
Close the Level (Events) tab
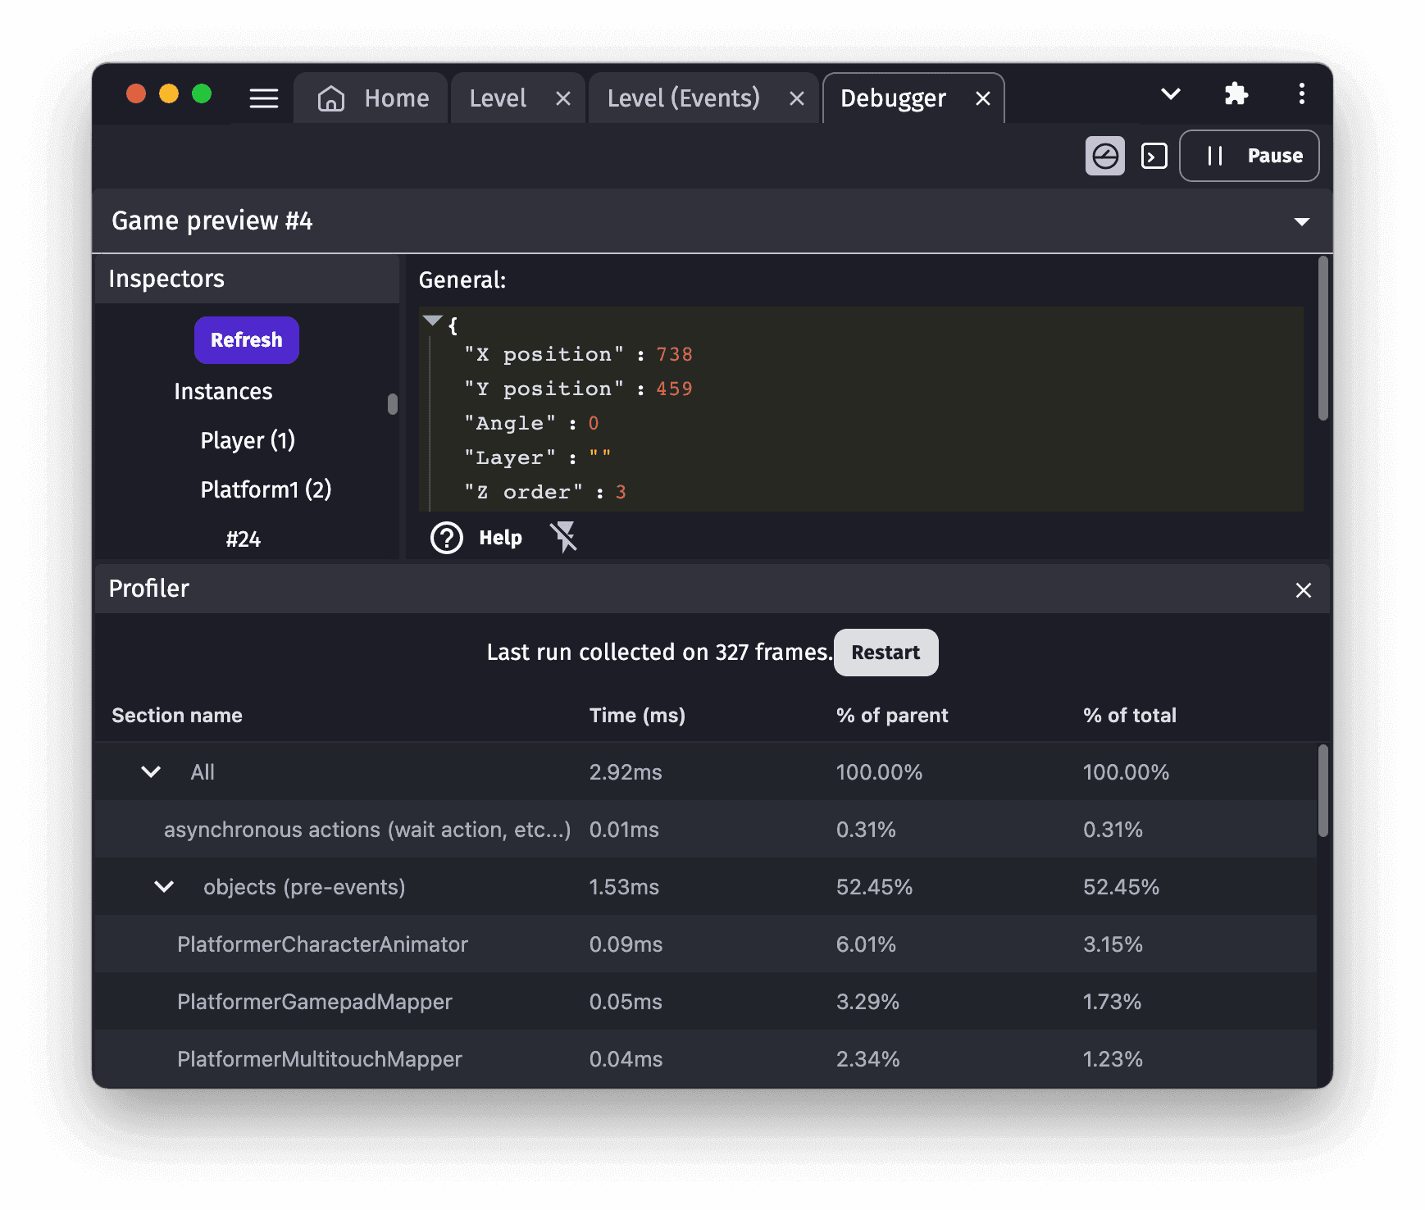point(796,99)
